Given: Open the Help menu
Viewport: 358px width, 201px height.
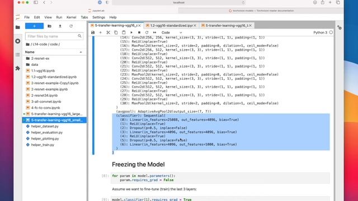Looking at the screenshot, I should (113, 17).
